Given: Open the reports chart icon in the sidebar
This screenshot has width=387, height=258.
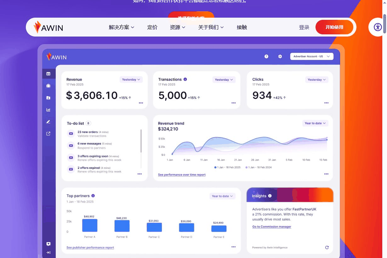Looking at the screenshot, I should [48, 110].
